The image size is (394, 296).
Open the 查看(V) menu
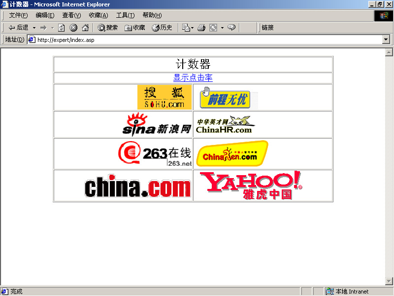tap(71, 15)
